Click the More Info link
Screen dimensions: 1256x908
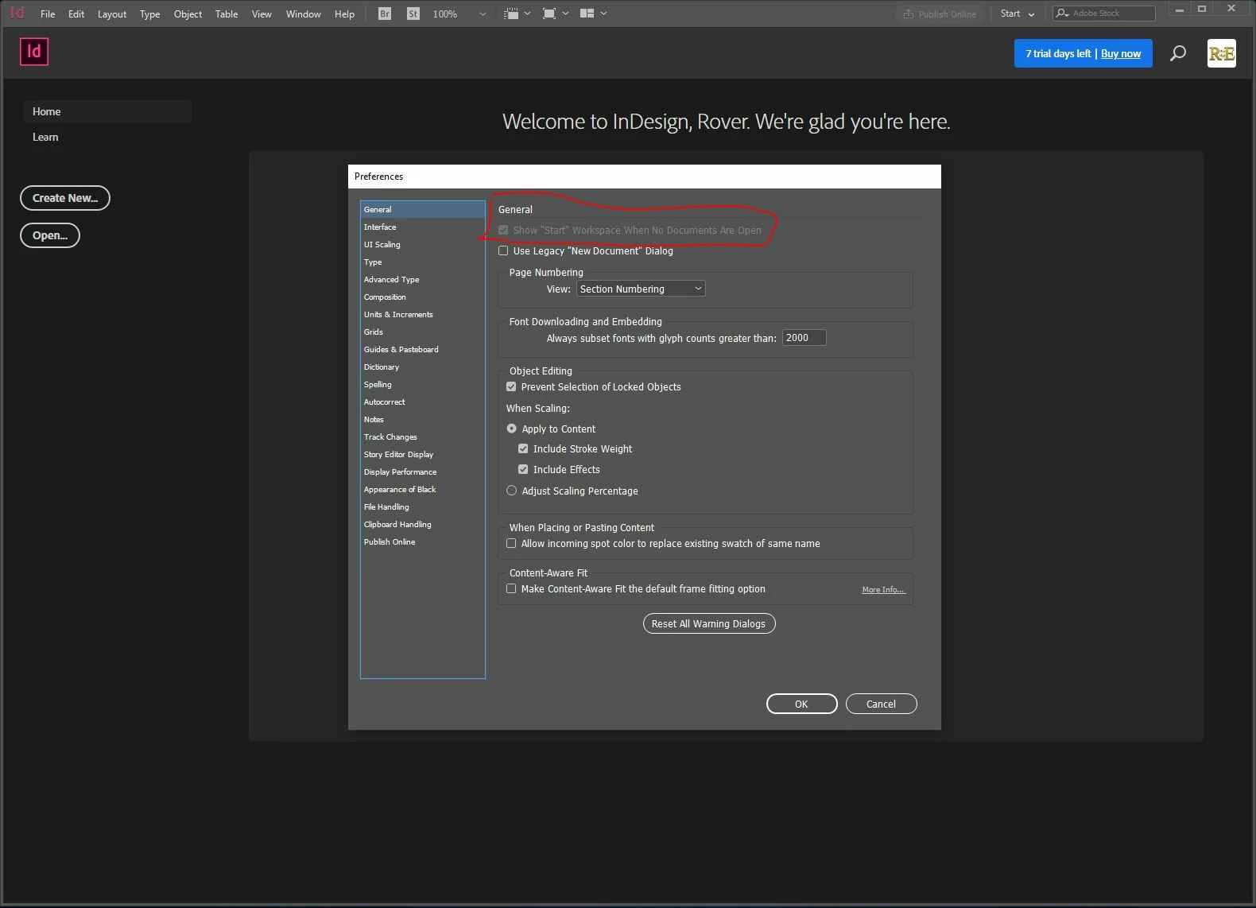[x=883, y=589]
